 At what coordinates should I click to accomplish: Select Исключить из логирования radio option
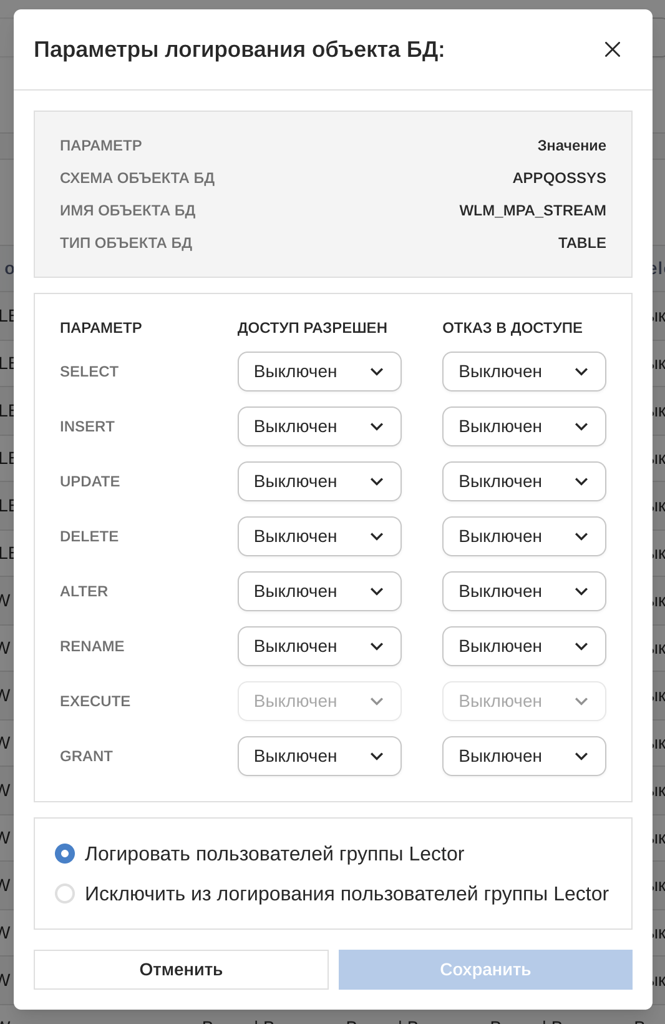[65, 894]
